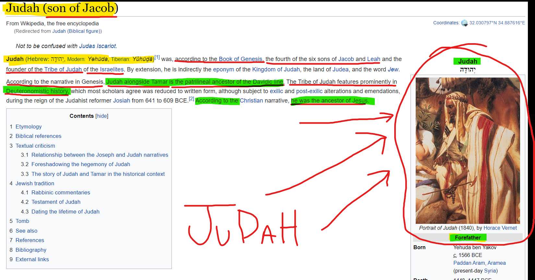The image size is (535, 280).
Task: Jump to Bibliography section
Action: (x=31, y=250)
